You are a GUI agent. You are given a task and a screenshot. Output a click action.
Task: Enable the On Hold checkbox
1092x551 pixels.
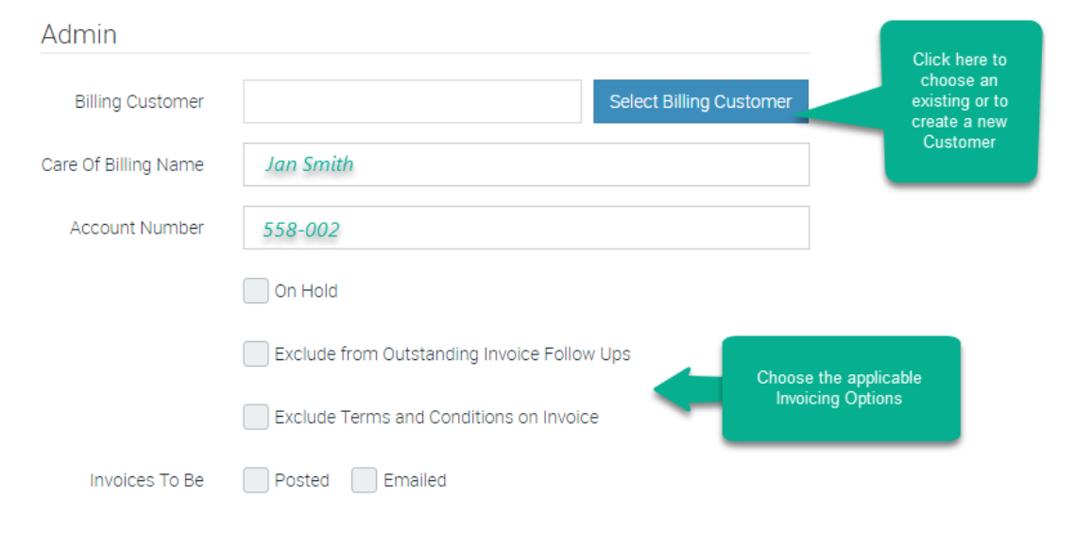(256, 291)
